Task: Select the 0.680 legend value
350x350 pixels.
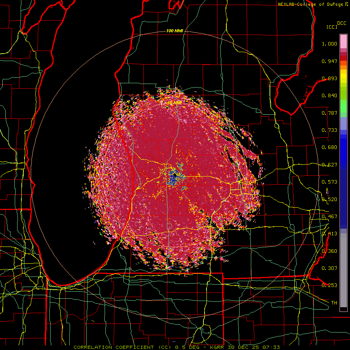Action: [329, 147]
